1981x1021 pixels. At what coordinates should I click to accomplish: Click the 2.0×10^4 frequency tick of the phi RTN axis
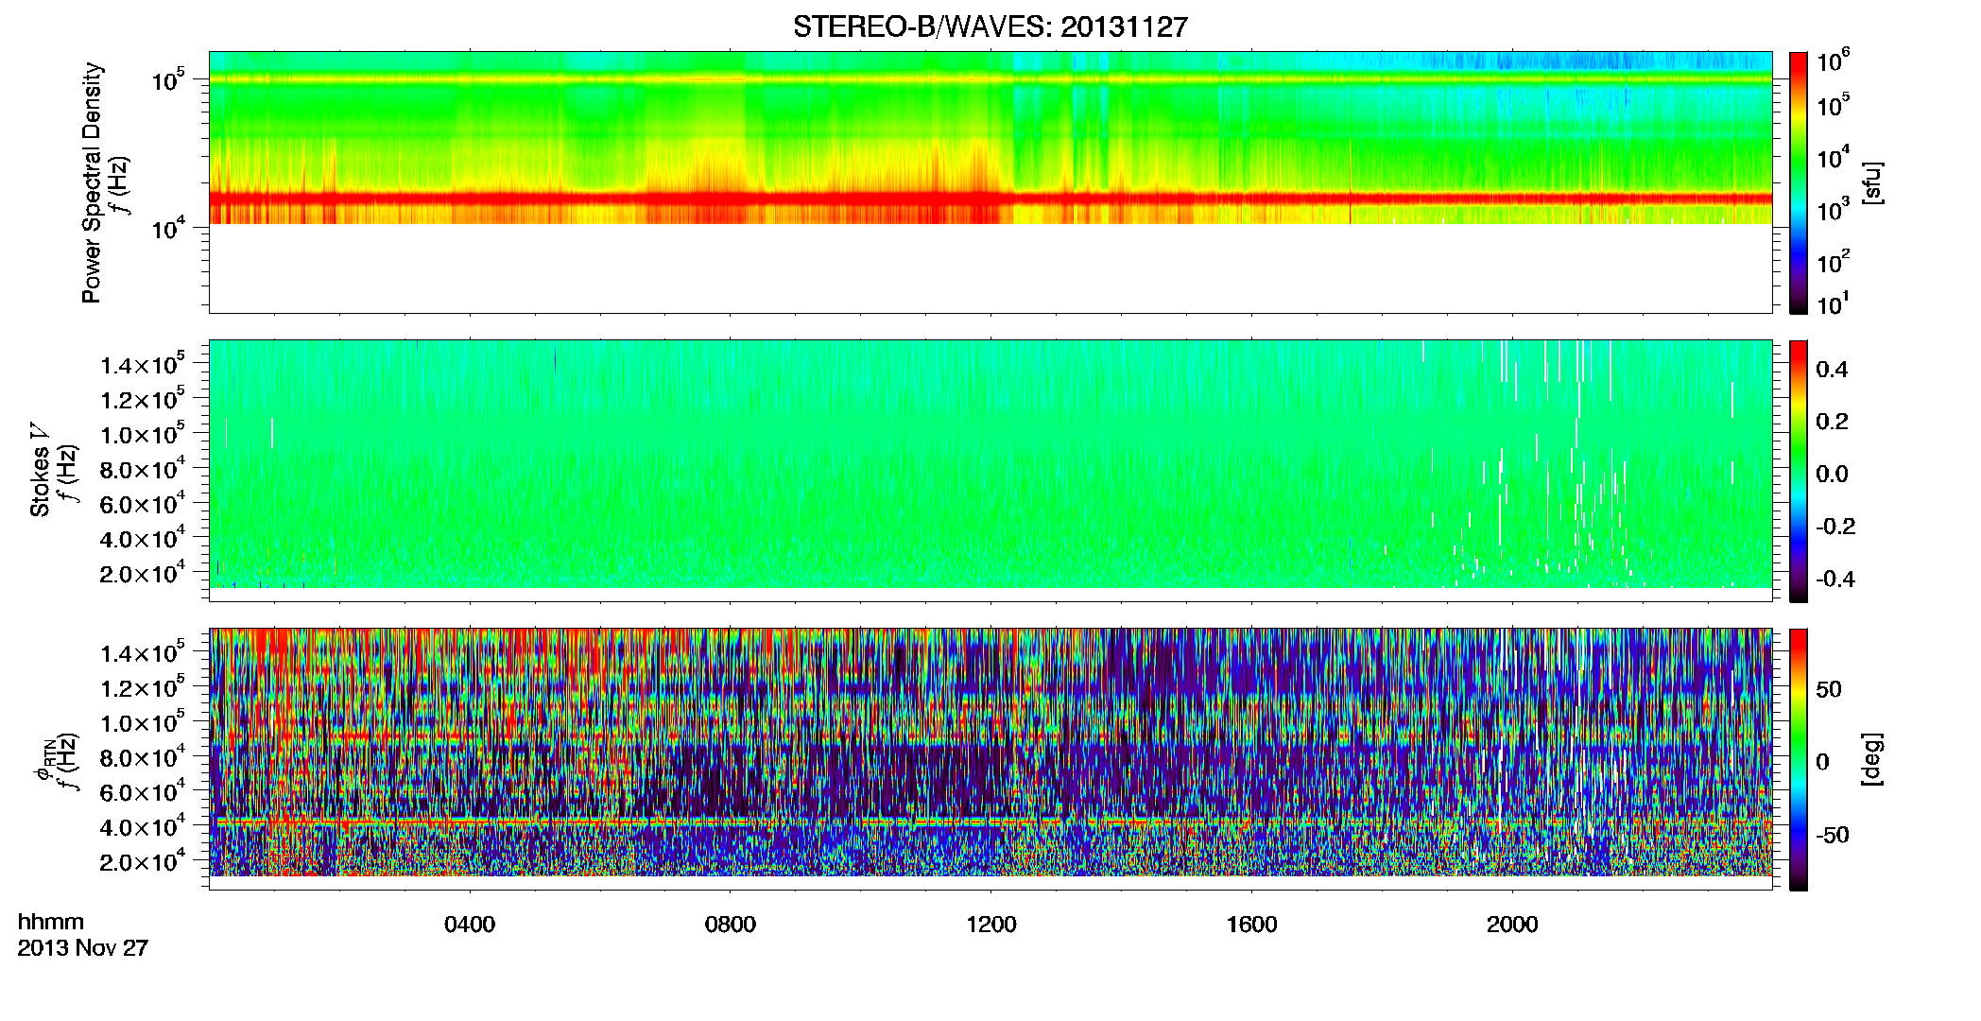(142, 861)
